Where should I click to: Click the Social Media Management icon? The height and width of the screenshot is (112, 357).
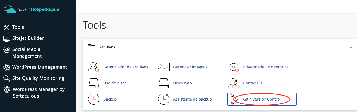click(x=7, y=49)
